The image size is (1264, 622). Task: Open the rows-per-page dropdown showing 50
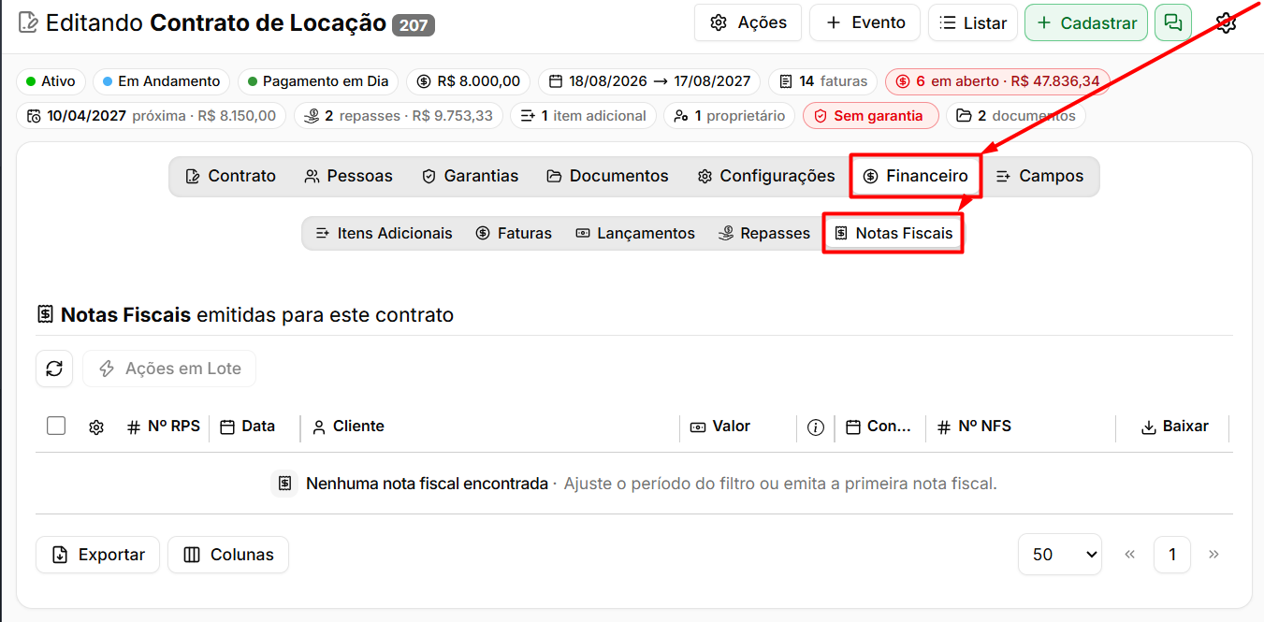(x=1060, y=555)
